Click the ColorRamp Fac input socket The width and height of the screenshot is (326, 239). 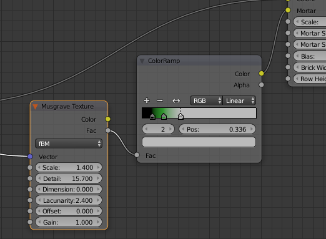[137, 155]
